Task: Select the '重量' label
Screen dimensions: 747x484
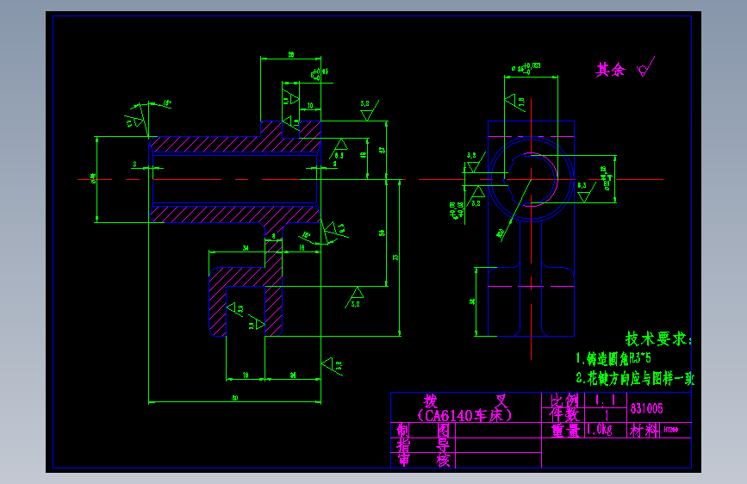Action: point(565,431)
